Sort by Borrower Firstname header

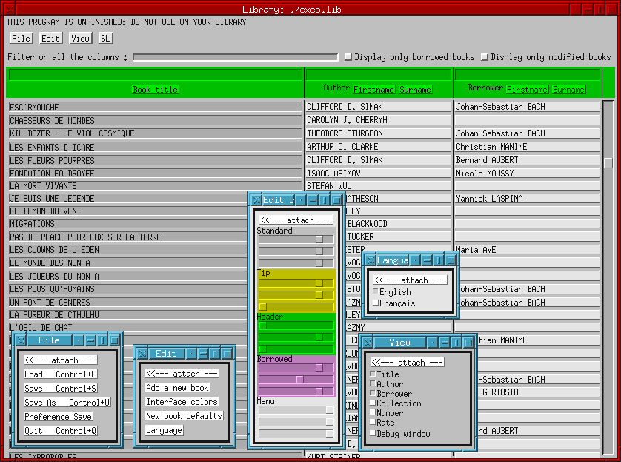527,90
